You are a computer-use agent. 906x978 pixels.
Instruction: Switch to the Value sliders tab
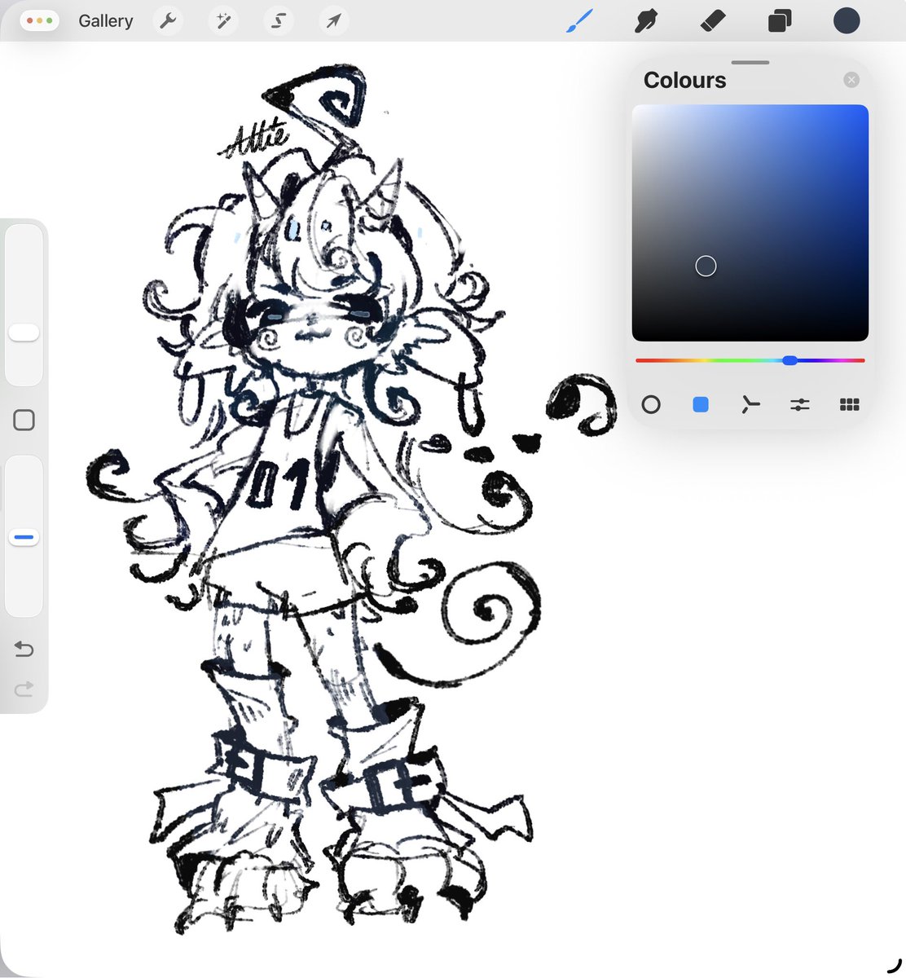coord(800,404)
